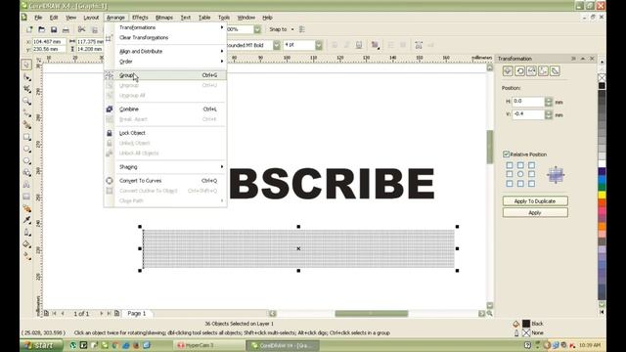Open the Skew tab icon in Transformation docker
Image resolution: width=626 pixels, height=352 pixels.
click(555, 71)
